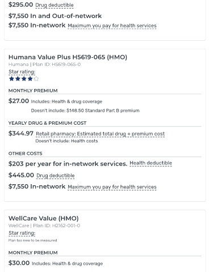210x272 pixels.
Task: Click the top card's Drug deductible $295.00 link
Action: [x=54, y=5]
